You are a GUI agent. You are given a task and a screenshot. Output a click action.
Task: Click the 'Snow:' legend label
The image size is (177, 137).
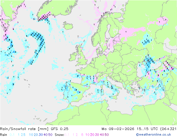(59, 135)
